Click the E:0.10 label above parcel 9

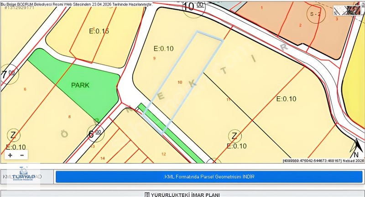coord(163,49)
